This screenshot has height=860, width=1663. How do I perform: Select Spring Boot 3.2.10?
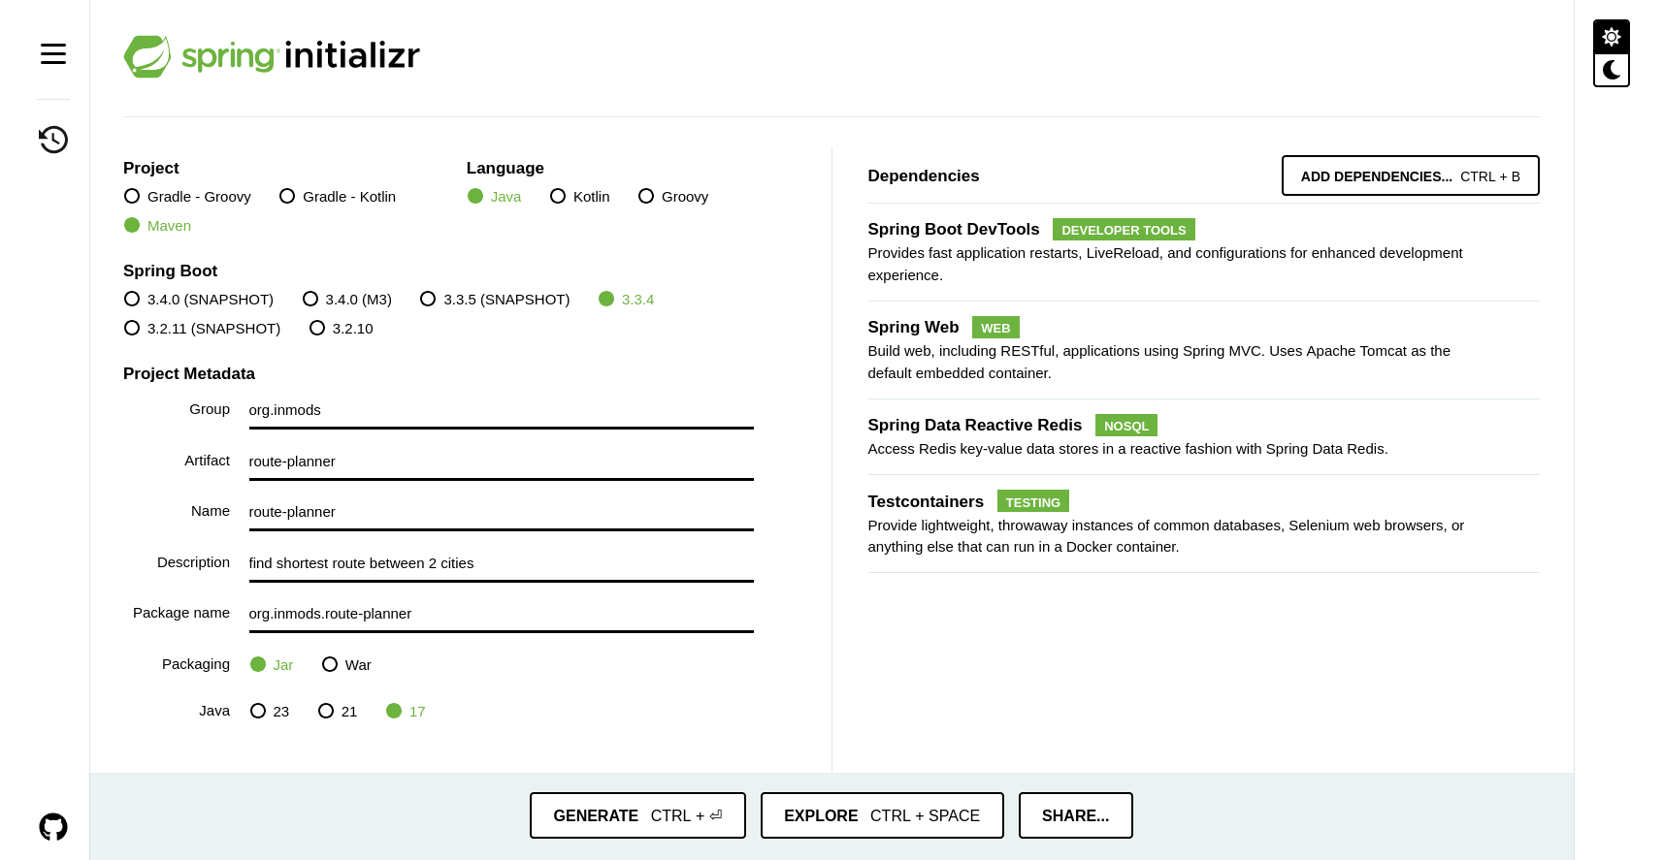click(342, 329)
